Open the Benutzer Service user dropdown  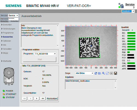[13, 15]
